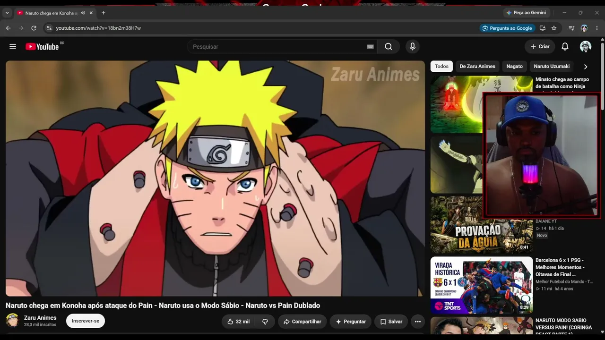This screenshot has height=340, width=605.
Task: Open the Zaru Animes channel avatar
Action: pos(12,321)
